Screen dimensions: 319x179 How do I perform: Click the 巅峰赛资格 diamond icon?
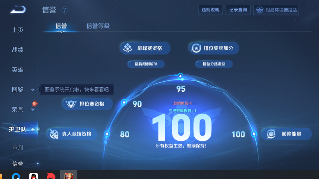coord(127,48)
